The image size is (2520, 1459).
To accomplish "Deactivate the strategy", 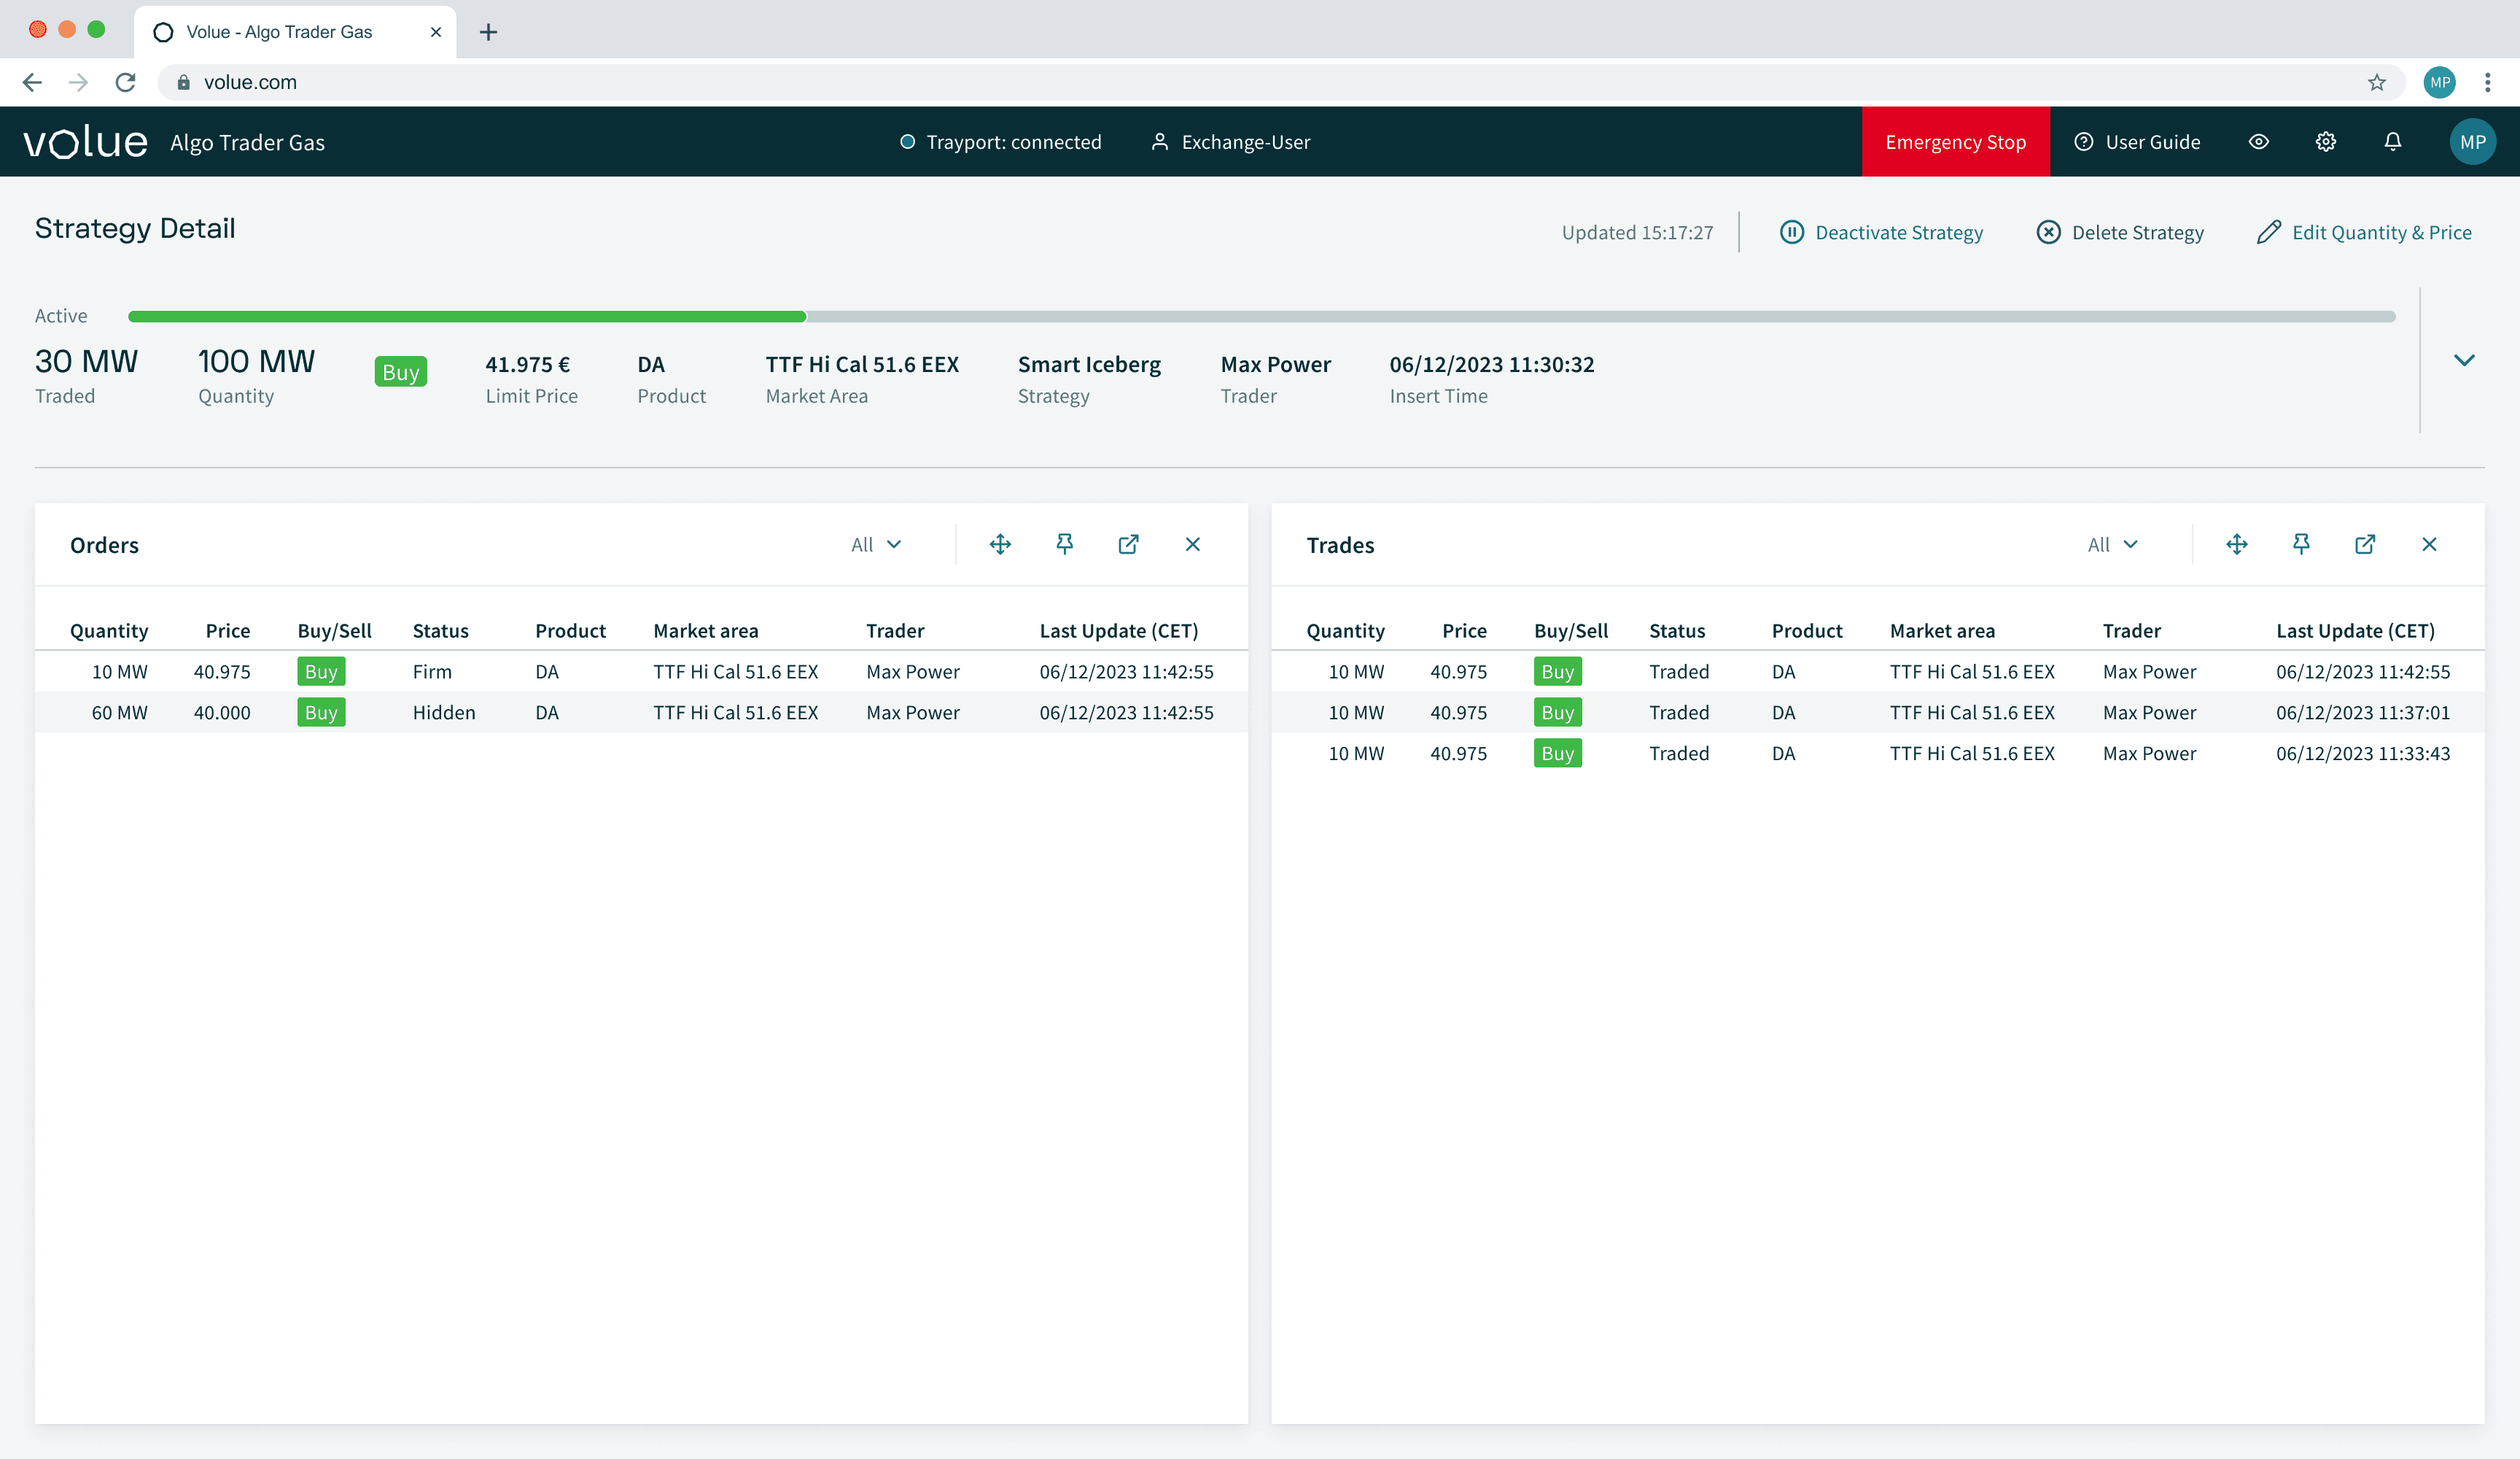I will click(1881, 232).
